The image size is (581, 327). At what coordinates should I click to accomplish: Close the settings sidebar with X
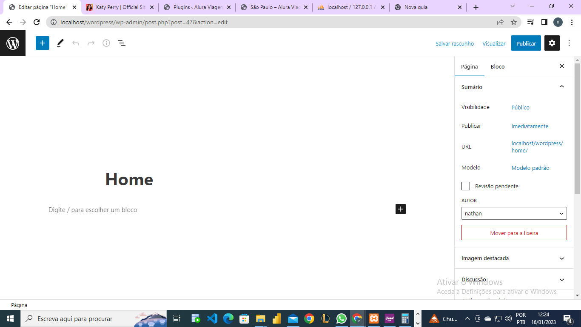(562, 66)
